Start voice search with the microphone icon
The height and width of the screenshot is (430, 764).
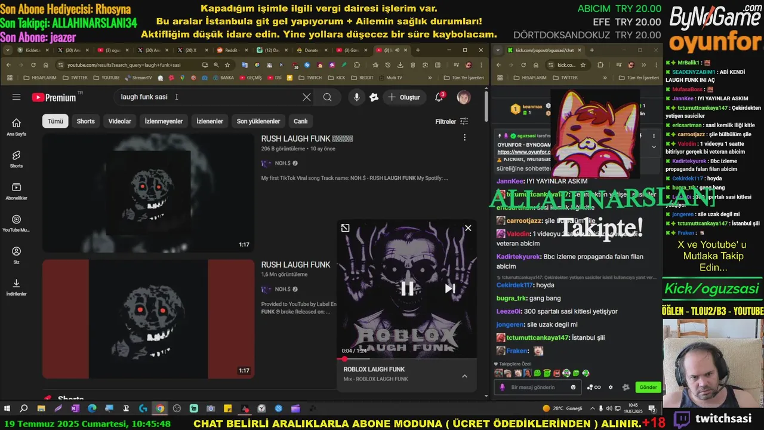(356, 97)
